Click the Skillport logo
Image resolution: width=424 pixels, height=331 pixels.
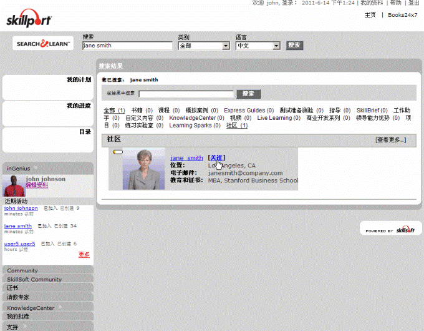point(29,18)
